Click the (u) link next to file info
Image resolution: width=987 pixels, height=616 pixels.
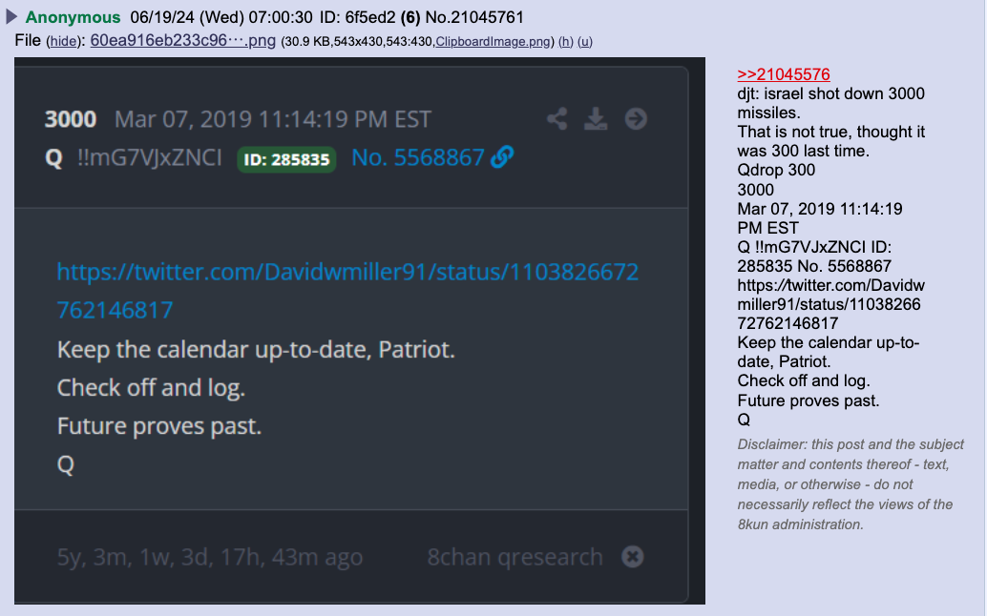(585, 42)
